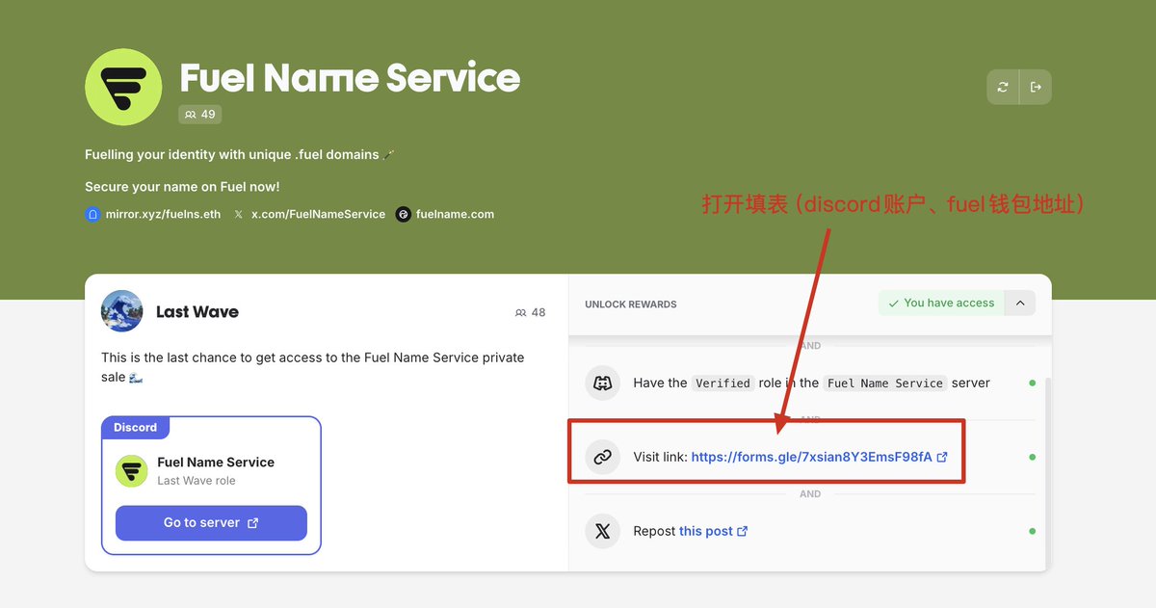
Task: Click the Discord icon in Verified role requirement
Action: [603, 383]
